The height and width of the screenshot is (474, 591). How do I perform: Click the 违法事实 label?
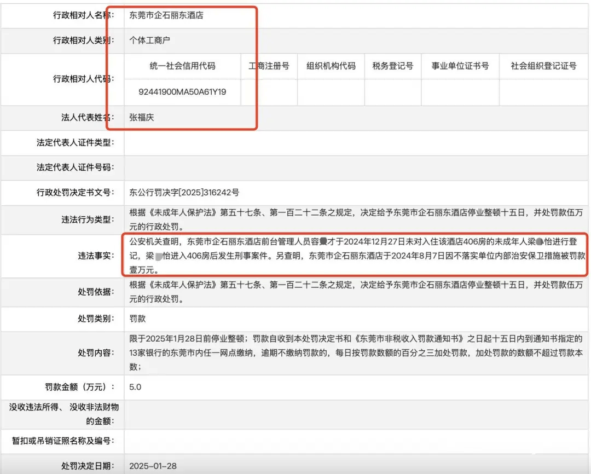96,256
